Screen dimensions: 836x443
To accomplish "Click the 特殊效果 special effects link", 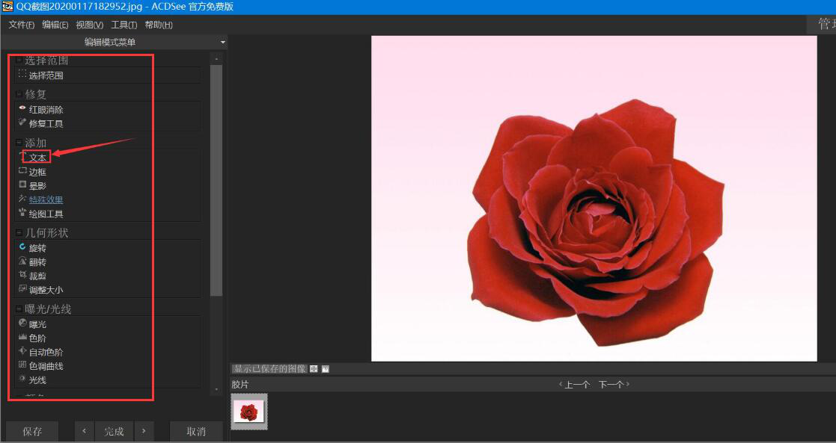I will click(x=46, y=199).
